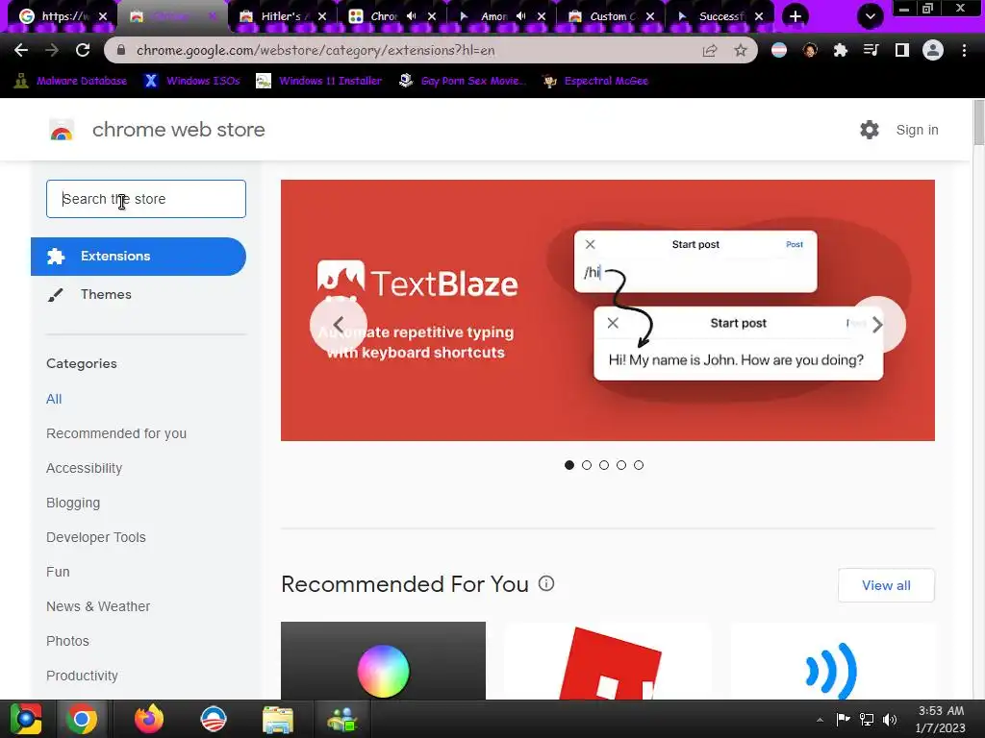Mute the Amon tab speaker icon
Screen dimensions: 985x738
(x=520, y=16)
